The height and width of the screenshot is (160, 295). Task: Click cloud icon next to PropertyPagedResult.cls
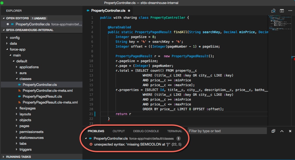19,96
